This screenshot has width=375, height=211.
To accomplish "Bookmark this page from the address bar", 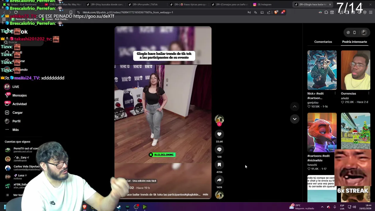I will pos(71,12).
